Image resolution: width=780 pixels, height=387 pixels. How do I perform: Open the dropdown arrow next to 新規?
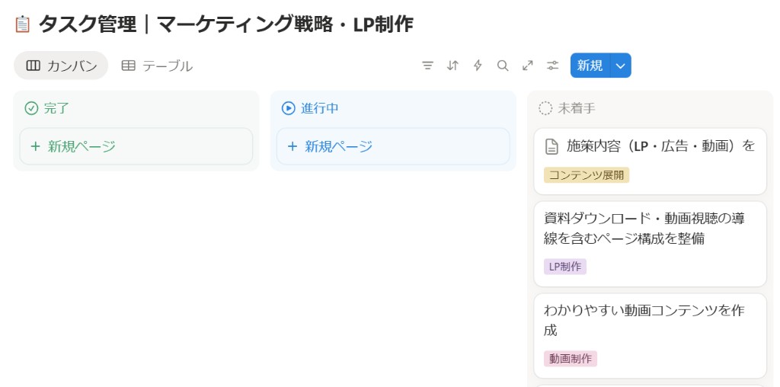coord(621,66)
